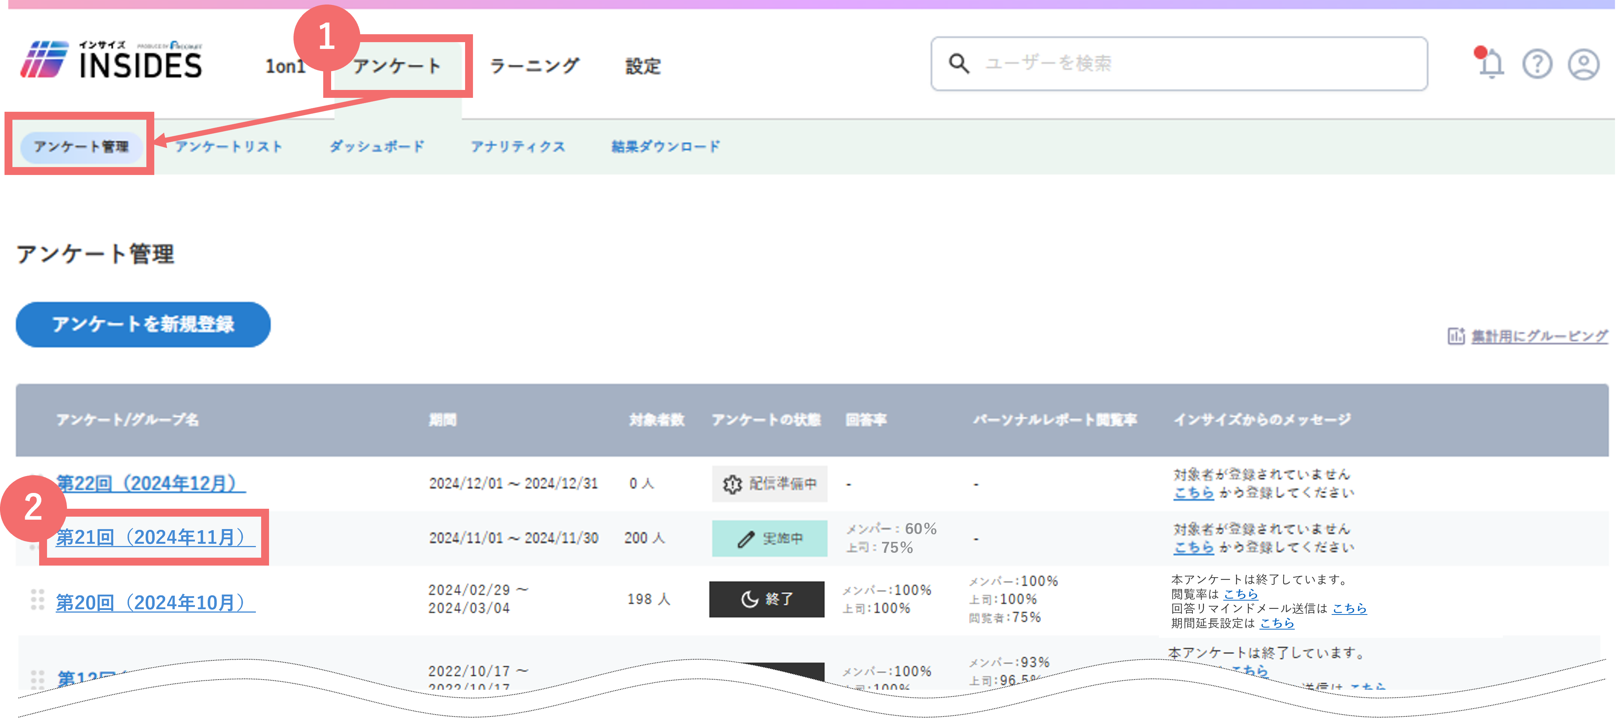Click the INSIDES logo

(x=111, y=60)
